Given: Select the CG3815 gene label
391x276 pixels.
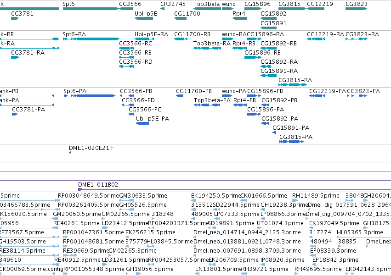Looking at the screenshot, I should (x=289, y=4).
